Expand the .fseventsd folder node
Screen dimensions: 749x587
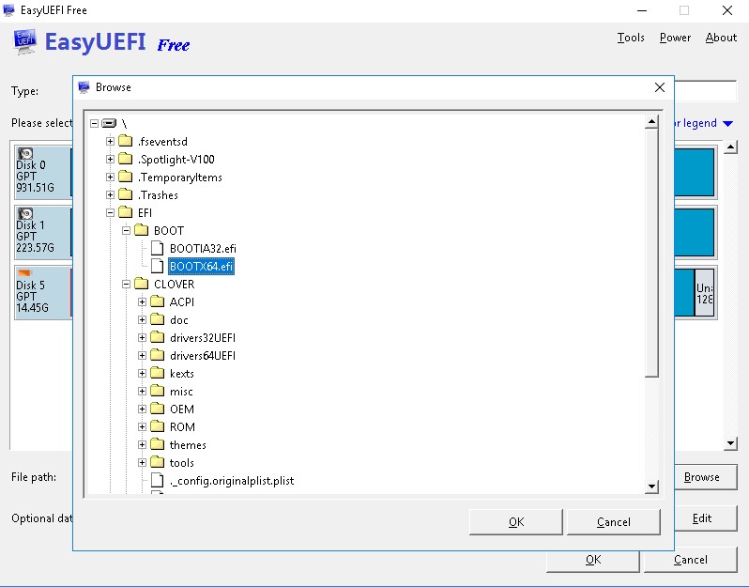pyautogui.click(x=111, y=141)
